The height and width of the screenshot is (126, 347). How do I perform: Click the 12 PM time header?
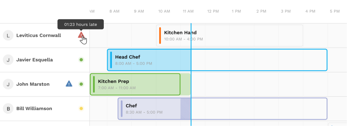tap(213, 11)
